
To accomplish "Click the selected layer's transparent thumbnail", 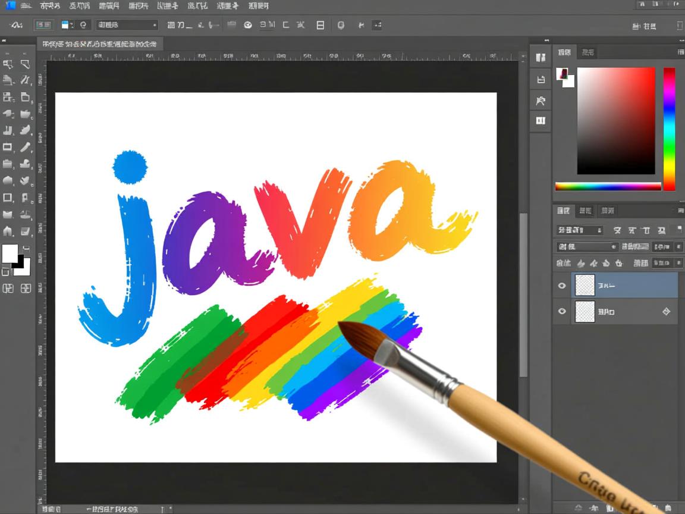I will [x=585, y=286].
